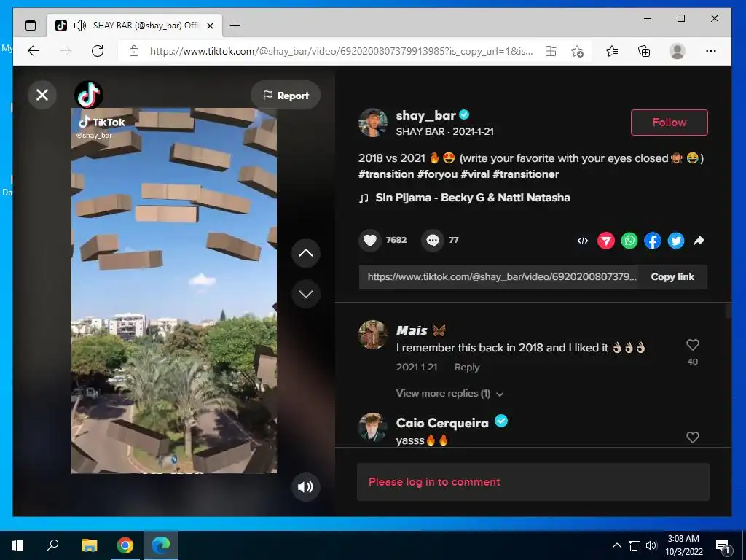Open the Favorites list

[x=612, y=51]
